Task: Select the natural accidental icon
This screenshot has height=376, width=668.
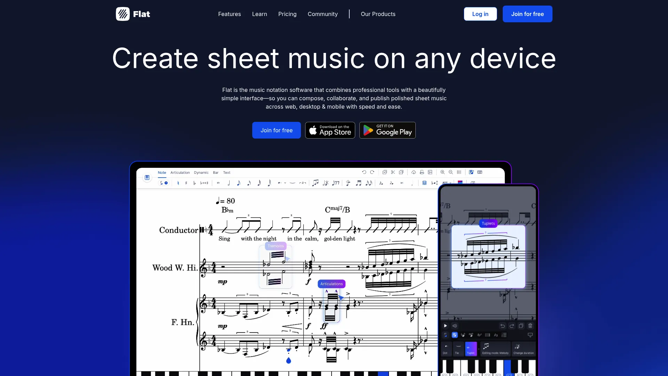Action: click(x=178, y=183)
